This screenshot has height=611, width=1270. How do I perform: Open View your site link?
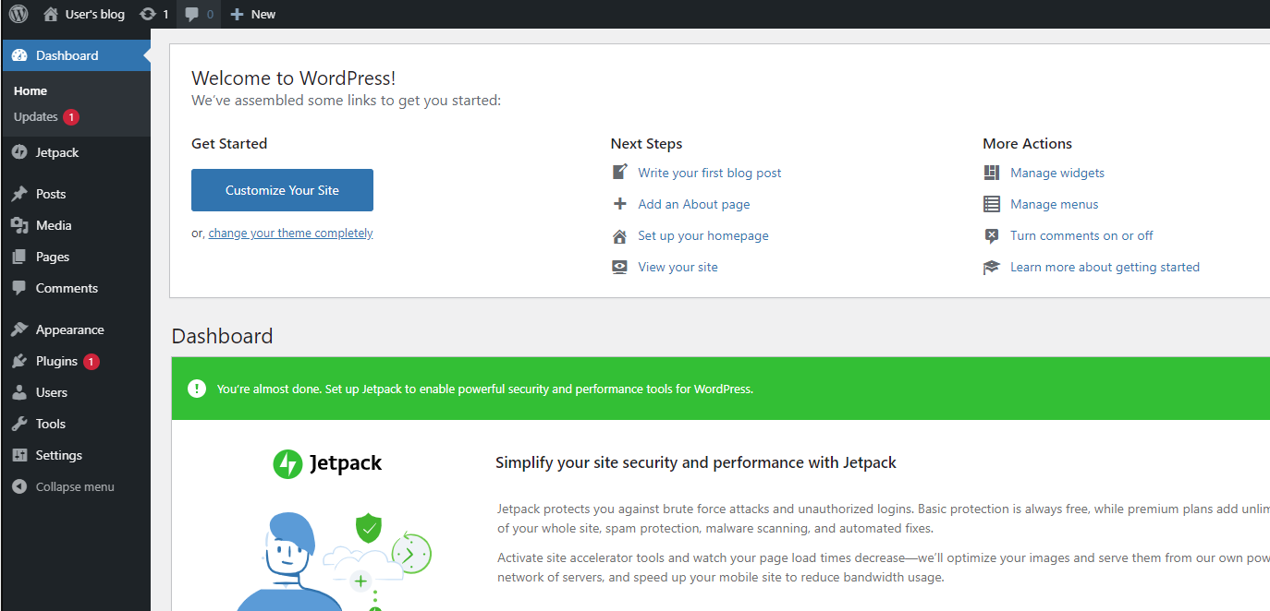[x=678, y=267]
